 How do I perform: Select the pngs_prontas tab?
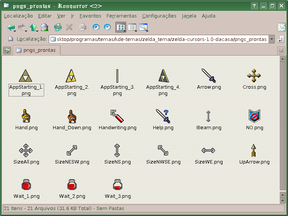pos(36,50)
